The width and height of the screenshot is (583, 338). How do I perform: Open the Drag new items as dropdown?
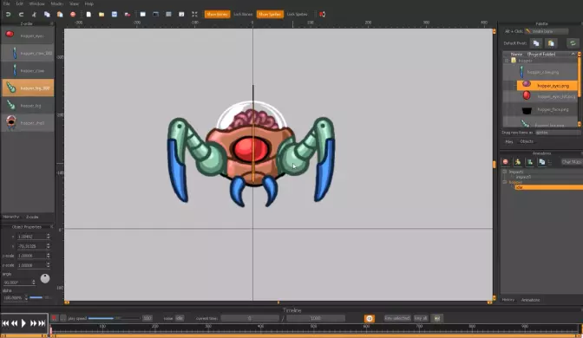558,133
